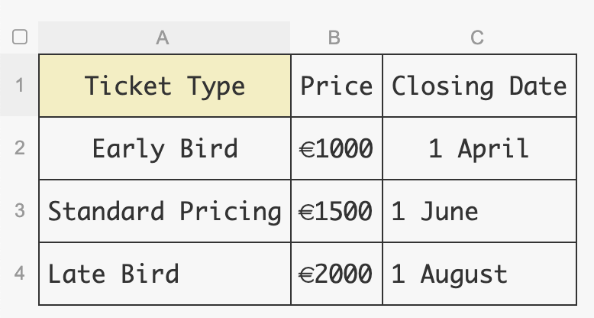Select the €1500 price cell
Screen dimensions: 594x318
[336, 211]
